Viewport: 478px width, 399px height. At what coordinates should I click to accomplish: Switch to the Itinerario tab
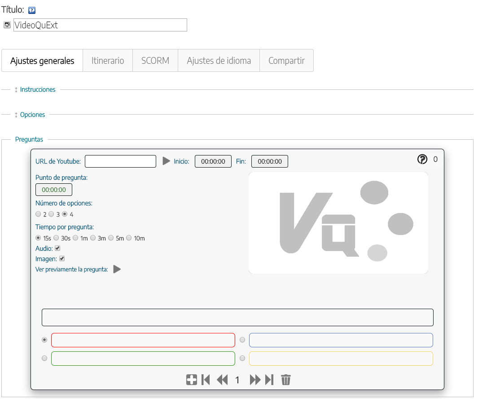pyautogui.click(x=108, y=61)
